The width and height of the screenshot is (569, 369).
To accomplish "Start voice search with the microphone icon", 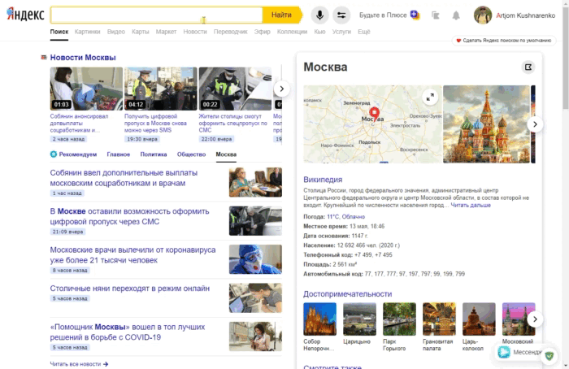I will point(319,15).
